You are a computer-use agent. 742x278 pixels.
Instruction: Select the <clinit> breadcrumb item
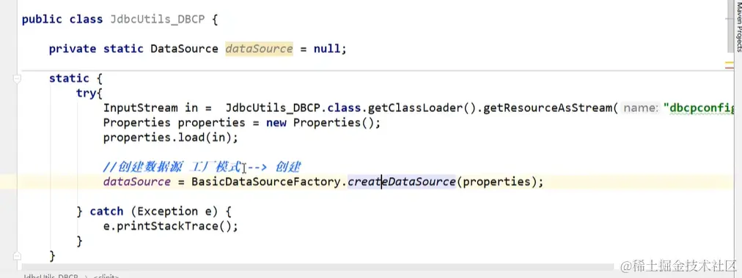(106, 276)
